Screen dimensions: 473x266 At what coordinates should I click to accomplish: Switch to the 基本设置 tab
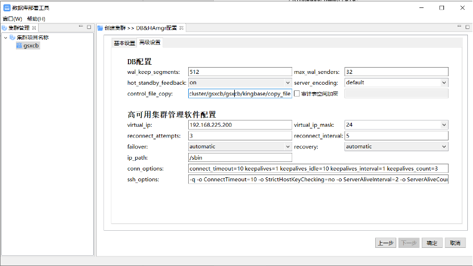click(x=125, y=43)
